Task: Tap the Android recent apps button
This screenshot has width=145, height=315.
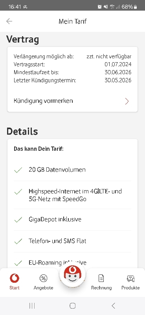Action: (32, 306)
